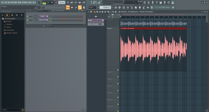Click the Tammi channel button

coord(44,16)
